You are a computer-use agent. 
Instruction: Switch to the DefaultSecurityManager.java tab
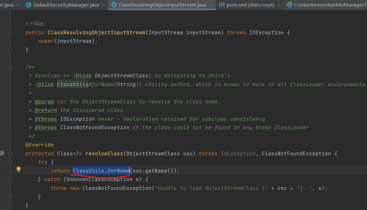click(x=66, y=5)
